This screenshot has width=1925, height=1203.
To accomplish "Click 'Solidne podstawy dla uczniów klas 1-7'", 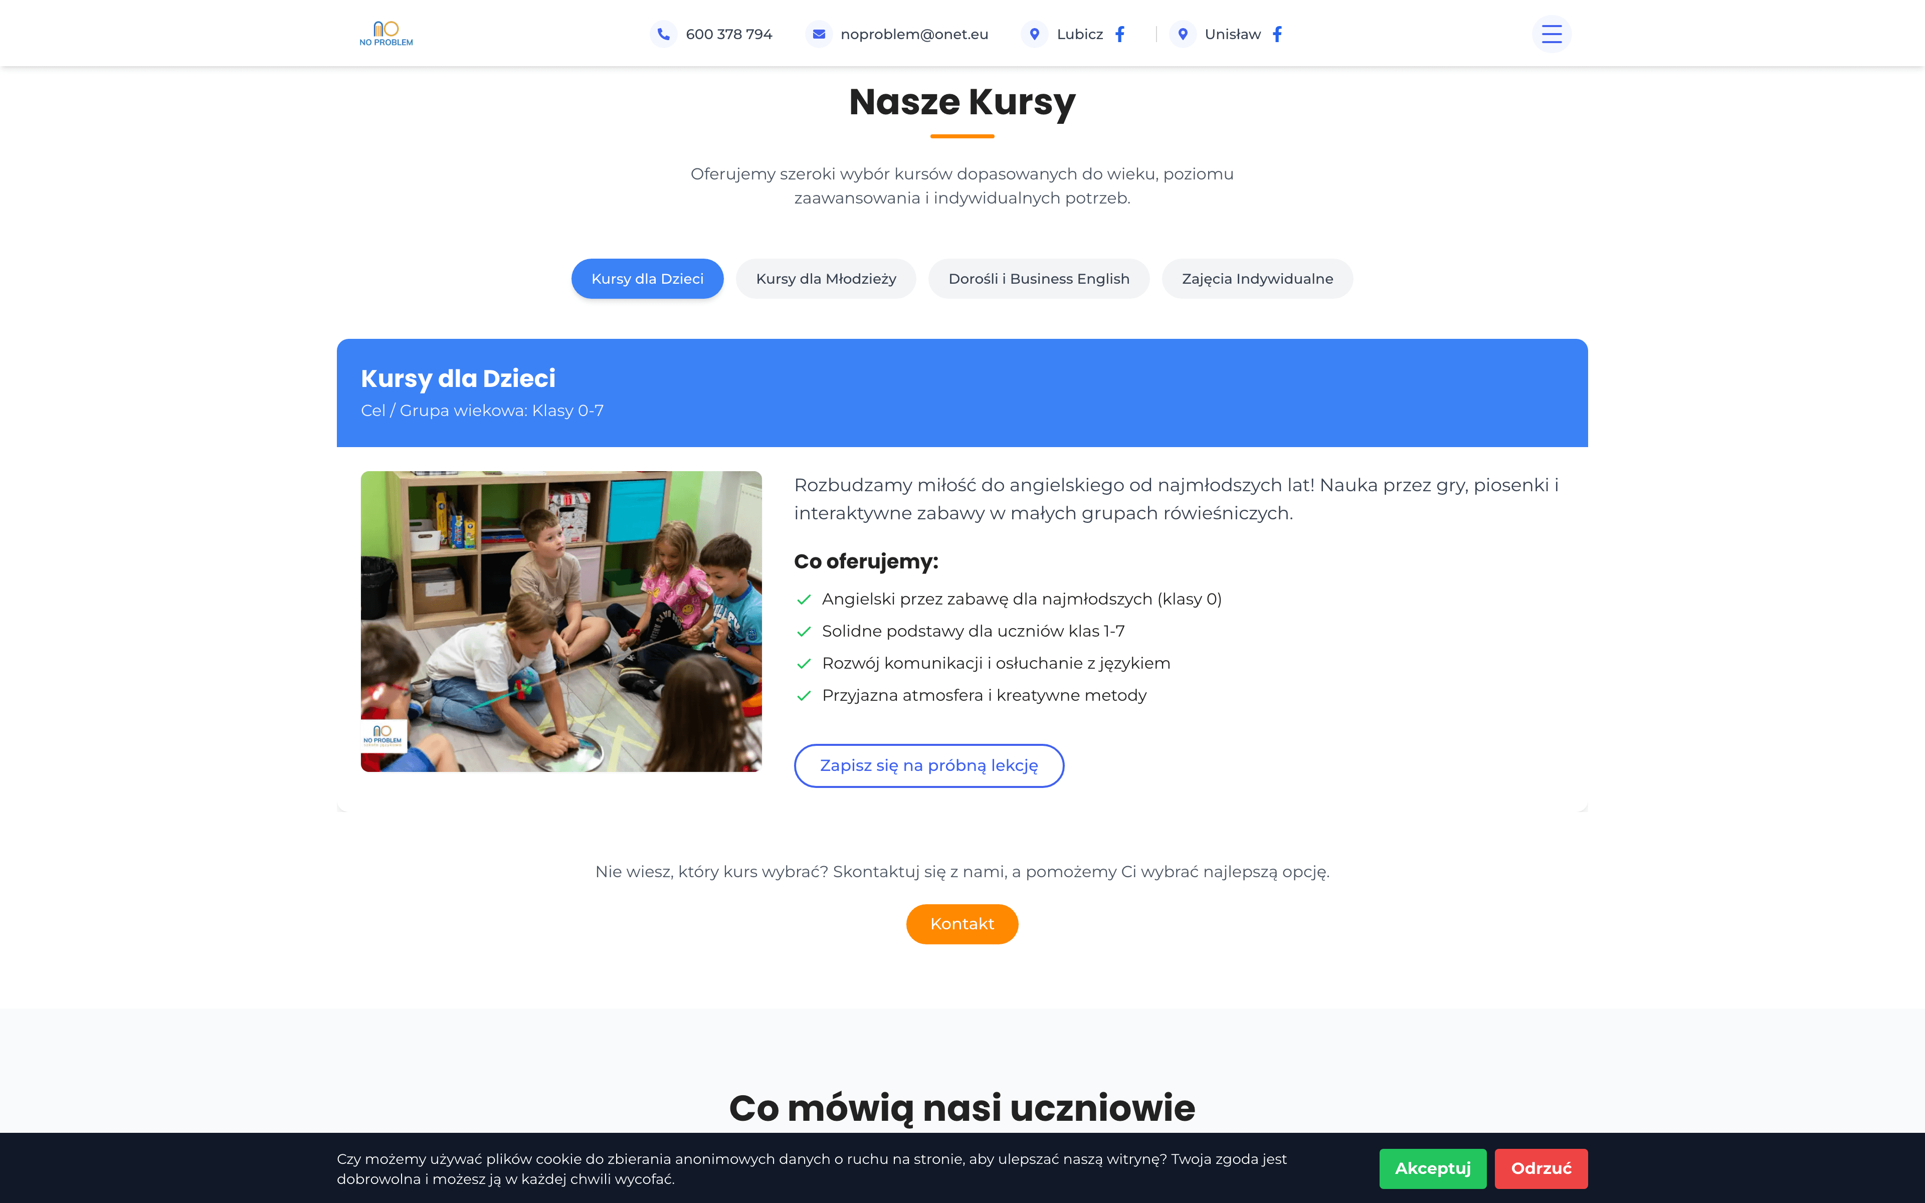I will pos(973,631).
